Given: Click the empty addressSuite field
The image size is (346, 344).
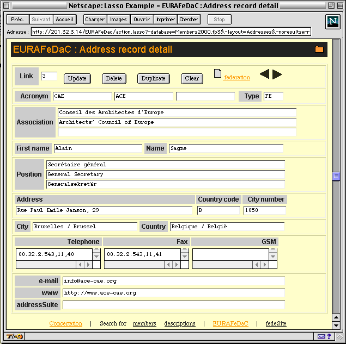Looking at the screenshot, I should pyautogui.click(x=174, y=305).
